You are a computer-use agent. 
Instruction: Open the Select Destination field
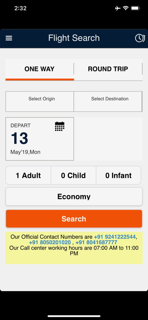pos(108,101)
